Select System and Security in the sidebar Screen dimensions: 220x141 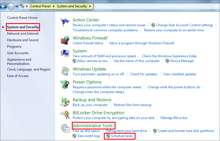click(23, 27)
